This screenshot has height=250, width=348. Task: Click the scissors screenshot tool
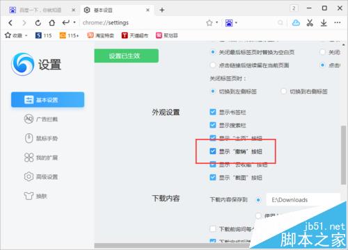(x=310, y=23)
